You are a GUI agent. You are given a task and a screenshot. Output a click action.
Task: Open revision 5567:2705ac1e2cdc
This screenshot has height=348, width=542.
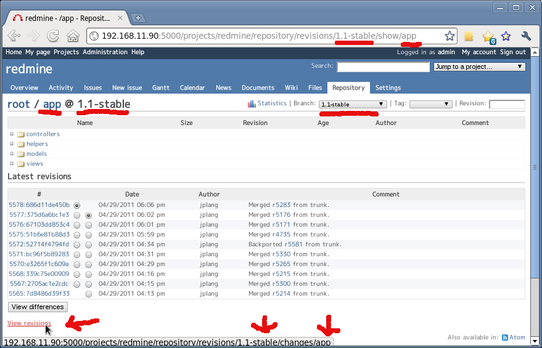pos(39,283)
